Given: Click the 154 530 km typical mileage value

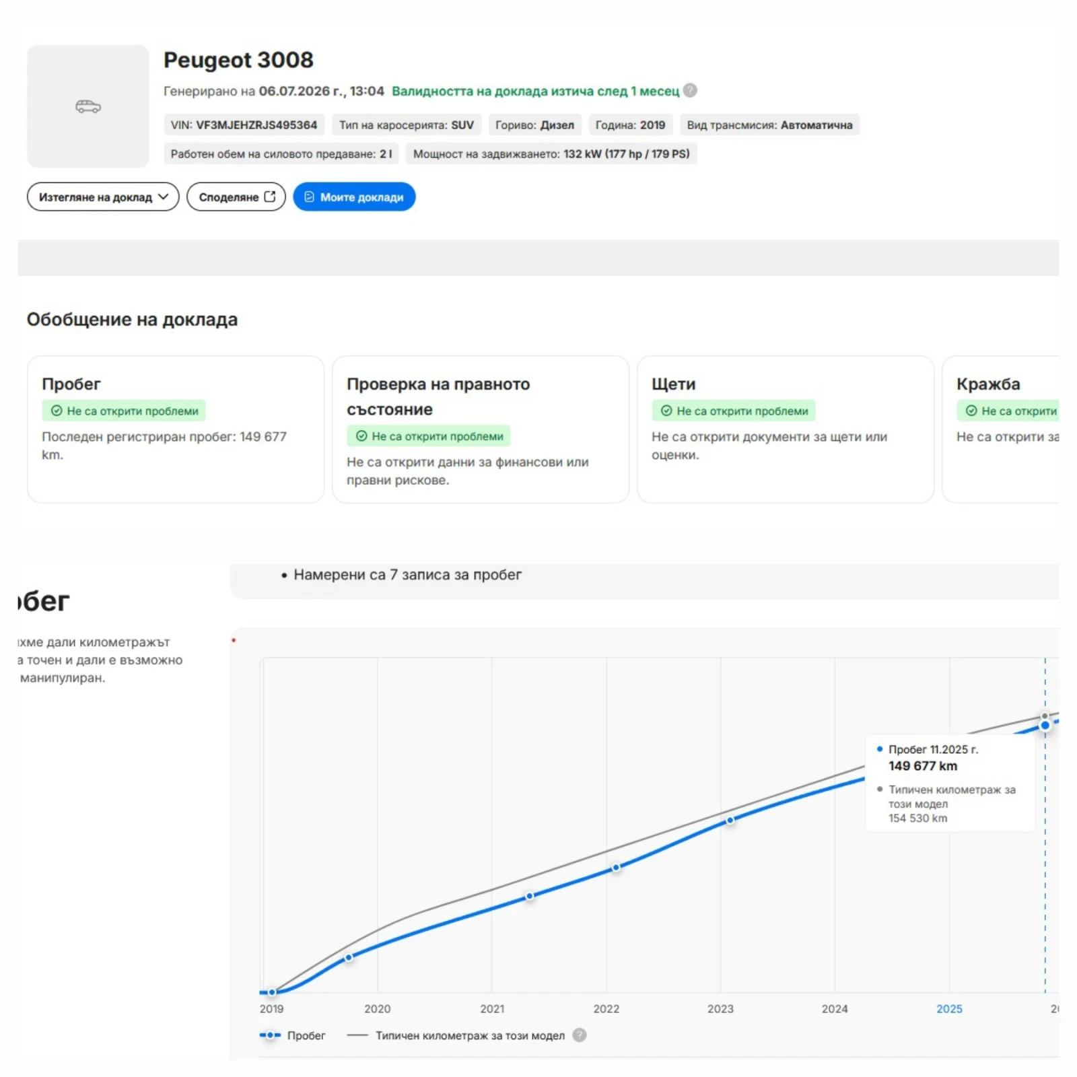Looking at the screenshot, I should pos(917,818).
